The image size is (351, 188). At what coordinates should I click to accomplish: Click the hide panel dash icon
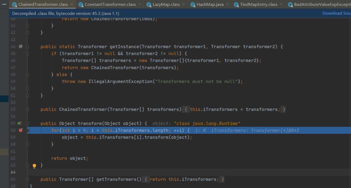(4, 4)
